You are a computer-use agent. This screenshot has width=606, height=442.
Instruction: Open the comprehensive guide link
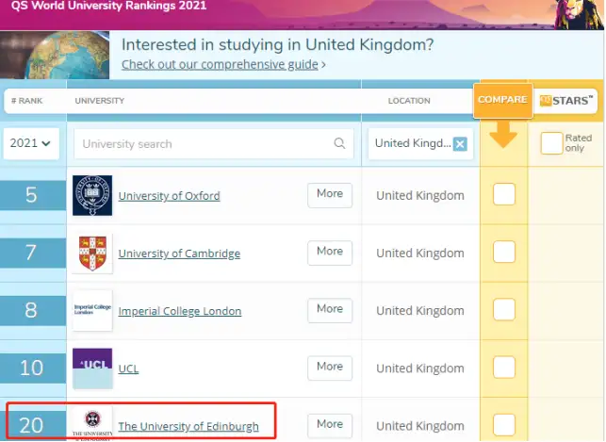[x=223, y=65]
